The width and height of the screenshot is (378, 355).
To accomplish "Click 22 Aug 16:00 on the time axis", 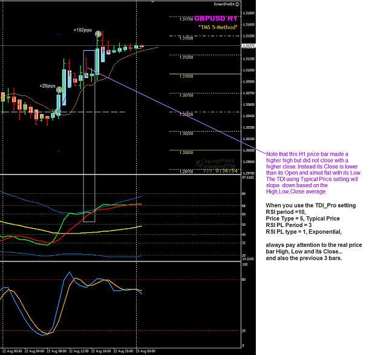I will pos(101,351).
